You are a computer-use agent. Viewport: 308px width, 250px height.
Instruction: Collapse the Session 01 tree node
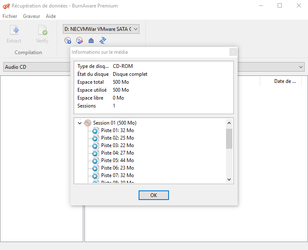click(x=79, y=123)
